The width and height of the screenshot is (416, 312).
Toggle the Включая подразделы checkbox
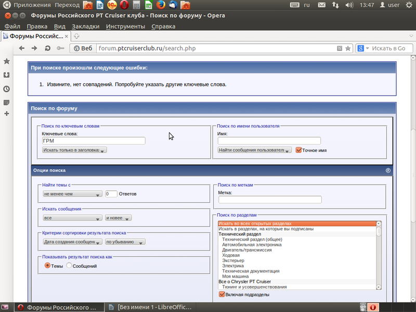pyautogui.click(x=222, y=294)
